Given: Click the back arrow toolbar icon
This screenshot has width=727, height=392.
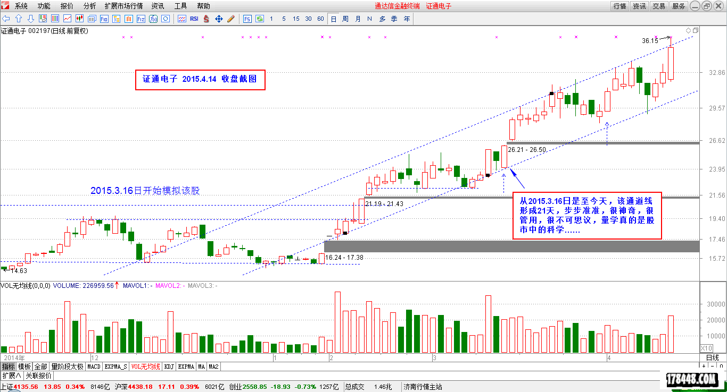Looking at the screenshot, I should coord(6,19).
